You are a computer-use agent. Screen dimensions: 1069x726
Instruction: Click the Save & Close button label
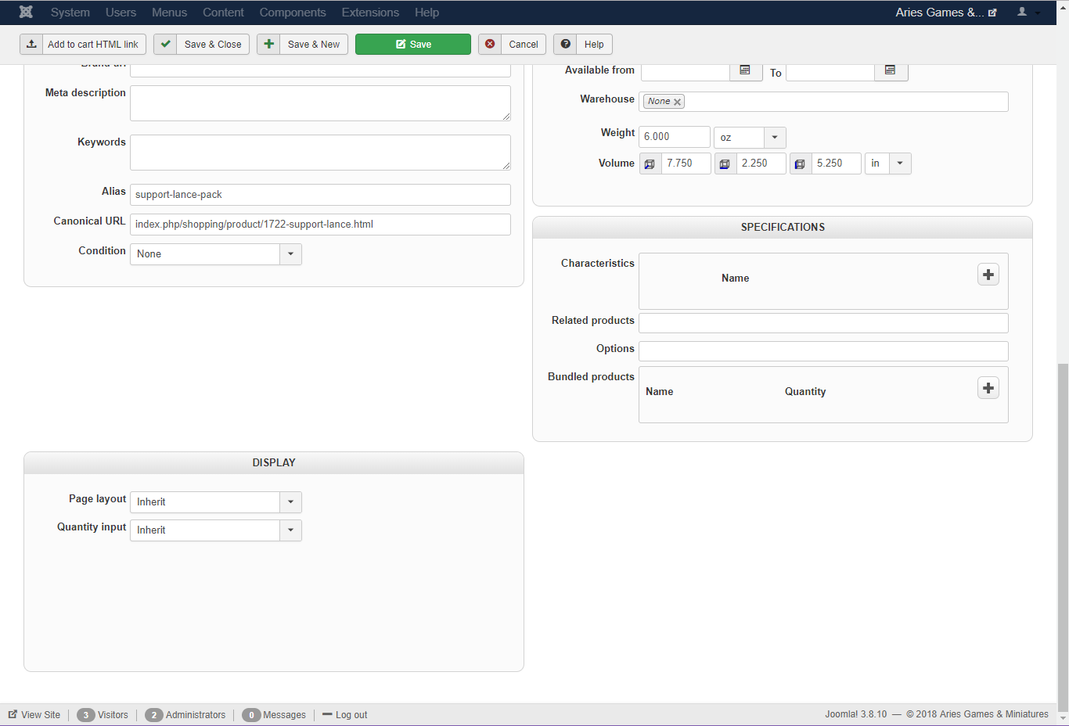pos(213,45)
